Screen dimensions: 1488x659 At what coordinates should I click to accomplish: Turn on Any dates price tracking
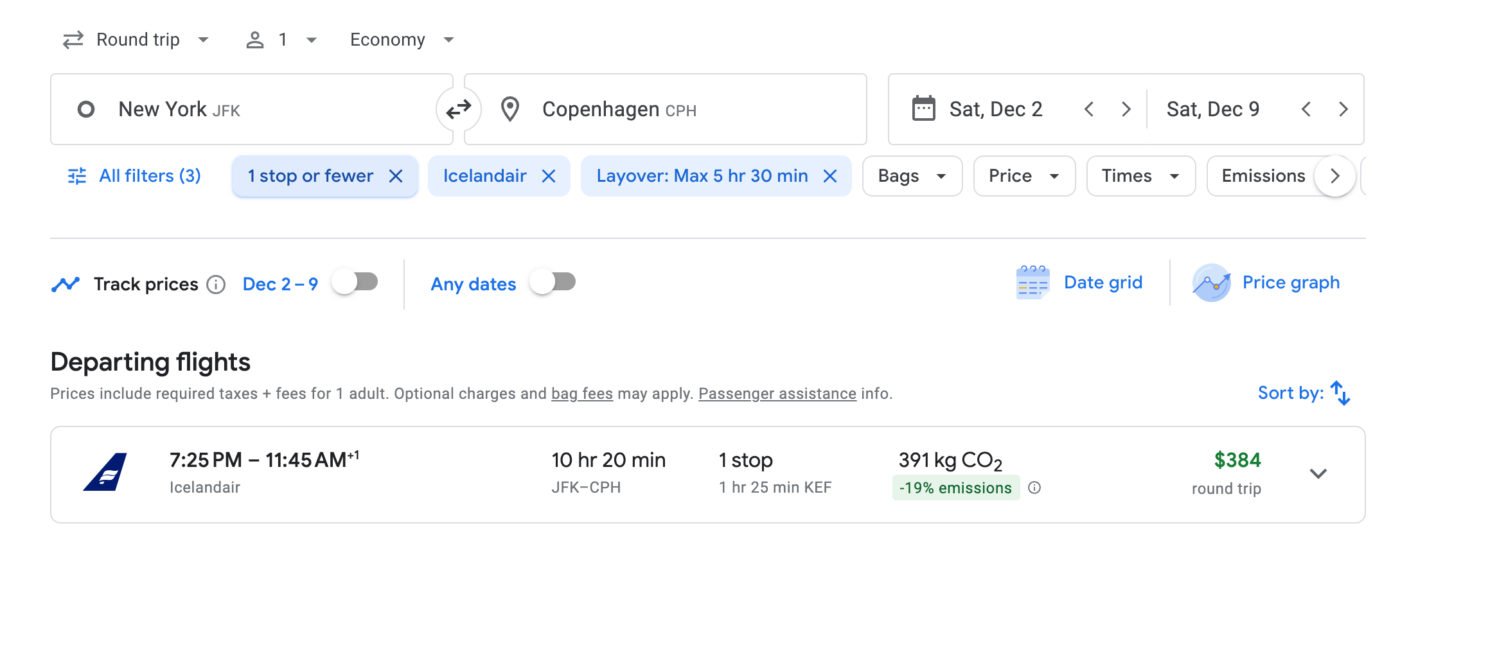pyautogui.click(x=553, y=282)
